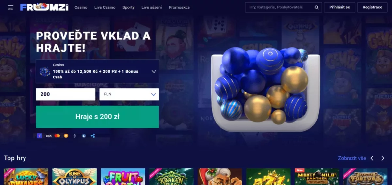
Task: Select the Visa payment icon
Action: click(48, 136)
